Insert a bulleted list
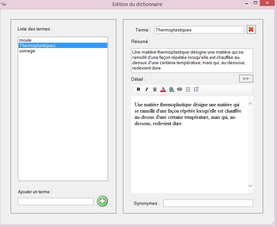This screenshot has height=227, width=277. coord(188,89)
